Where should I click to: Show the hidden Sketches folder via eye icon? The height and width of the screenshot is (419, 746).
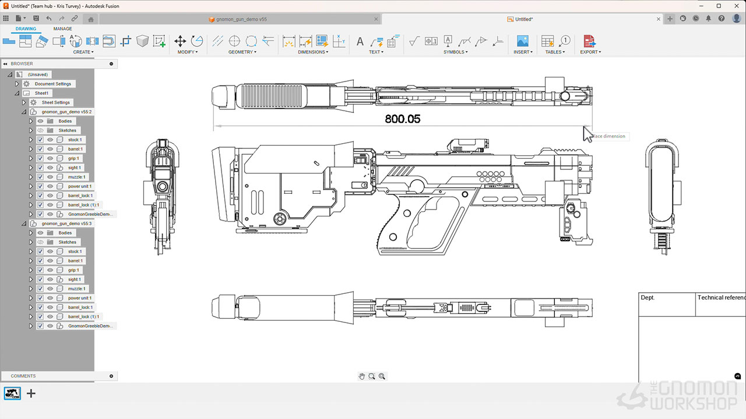[40, 130]
